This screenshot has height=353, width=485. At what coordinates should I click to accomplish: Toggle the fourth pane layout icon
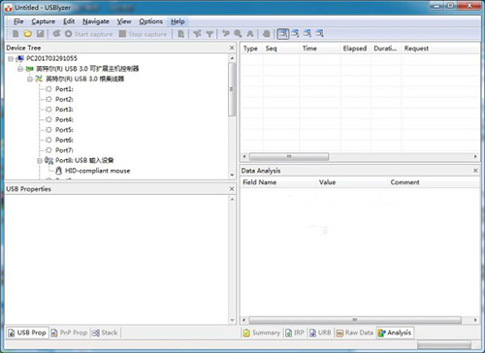(x=319, y=33)
